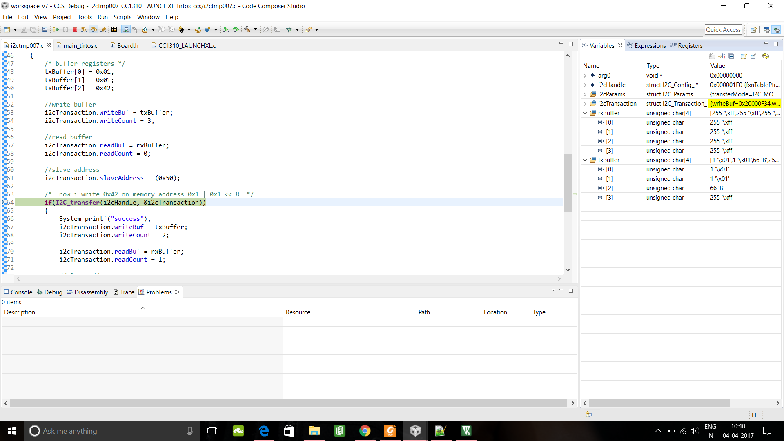Collapse all entries in Variables view

pyautogui.click(x=731, y=56)
